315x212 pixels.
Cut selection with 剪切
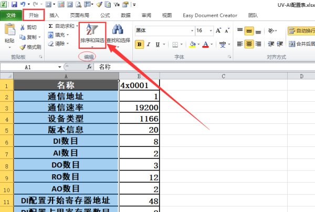tap(28, 27)
